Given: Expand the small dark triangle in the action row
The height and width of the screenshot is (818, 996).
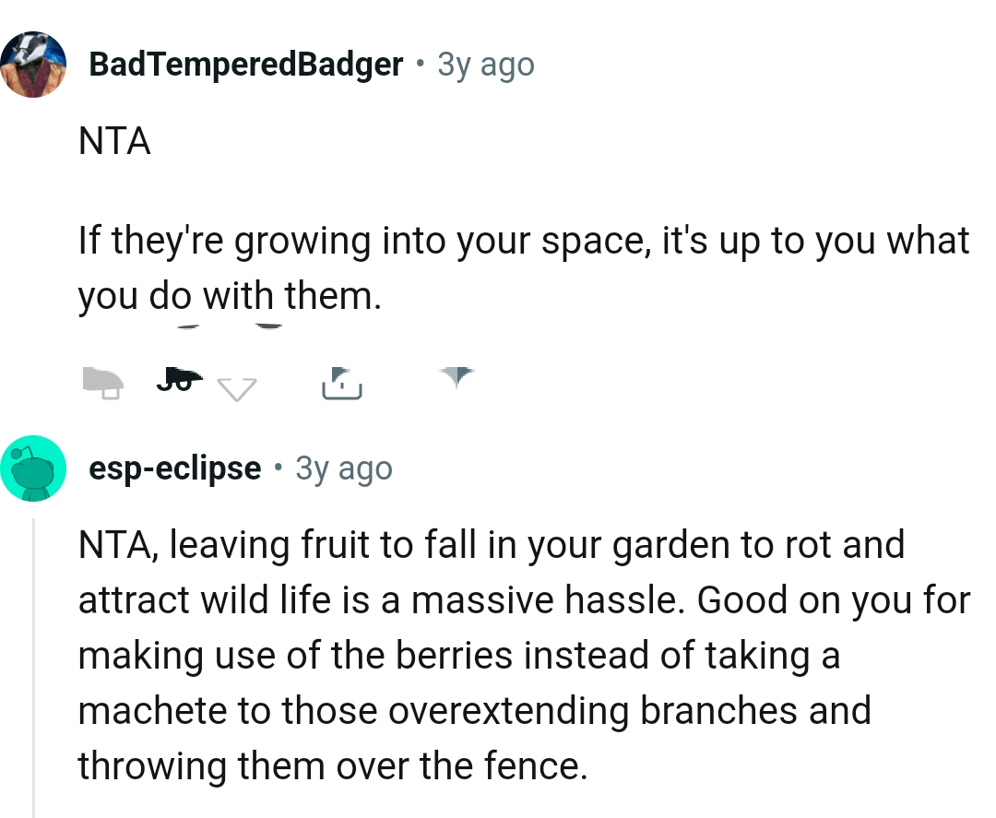Looking at the screenshot, I should click(456, 376).
